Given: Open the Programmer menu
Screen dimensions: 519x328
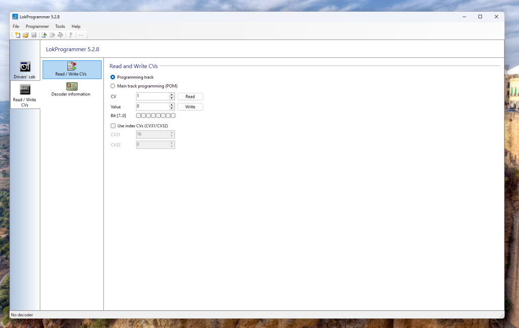Looking at the screenshot, I should tap(37, 26).
